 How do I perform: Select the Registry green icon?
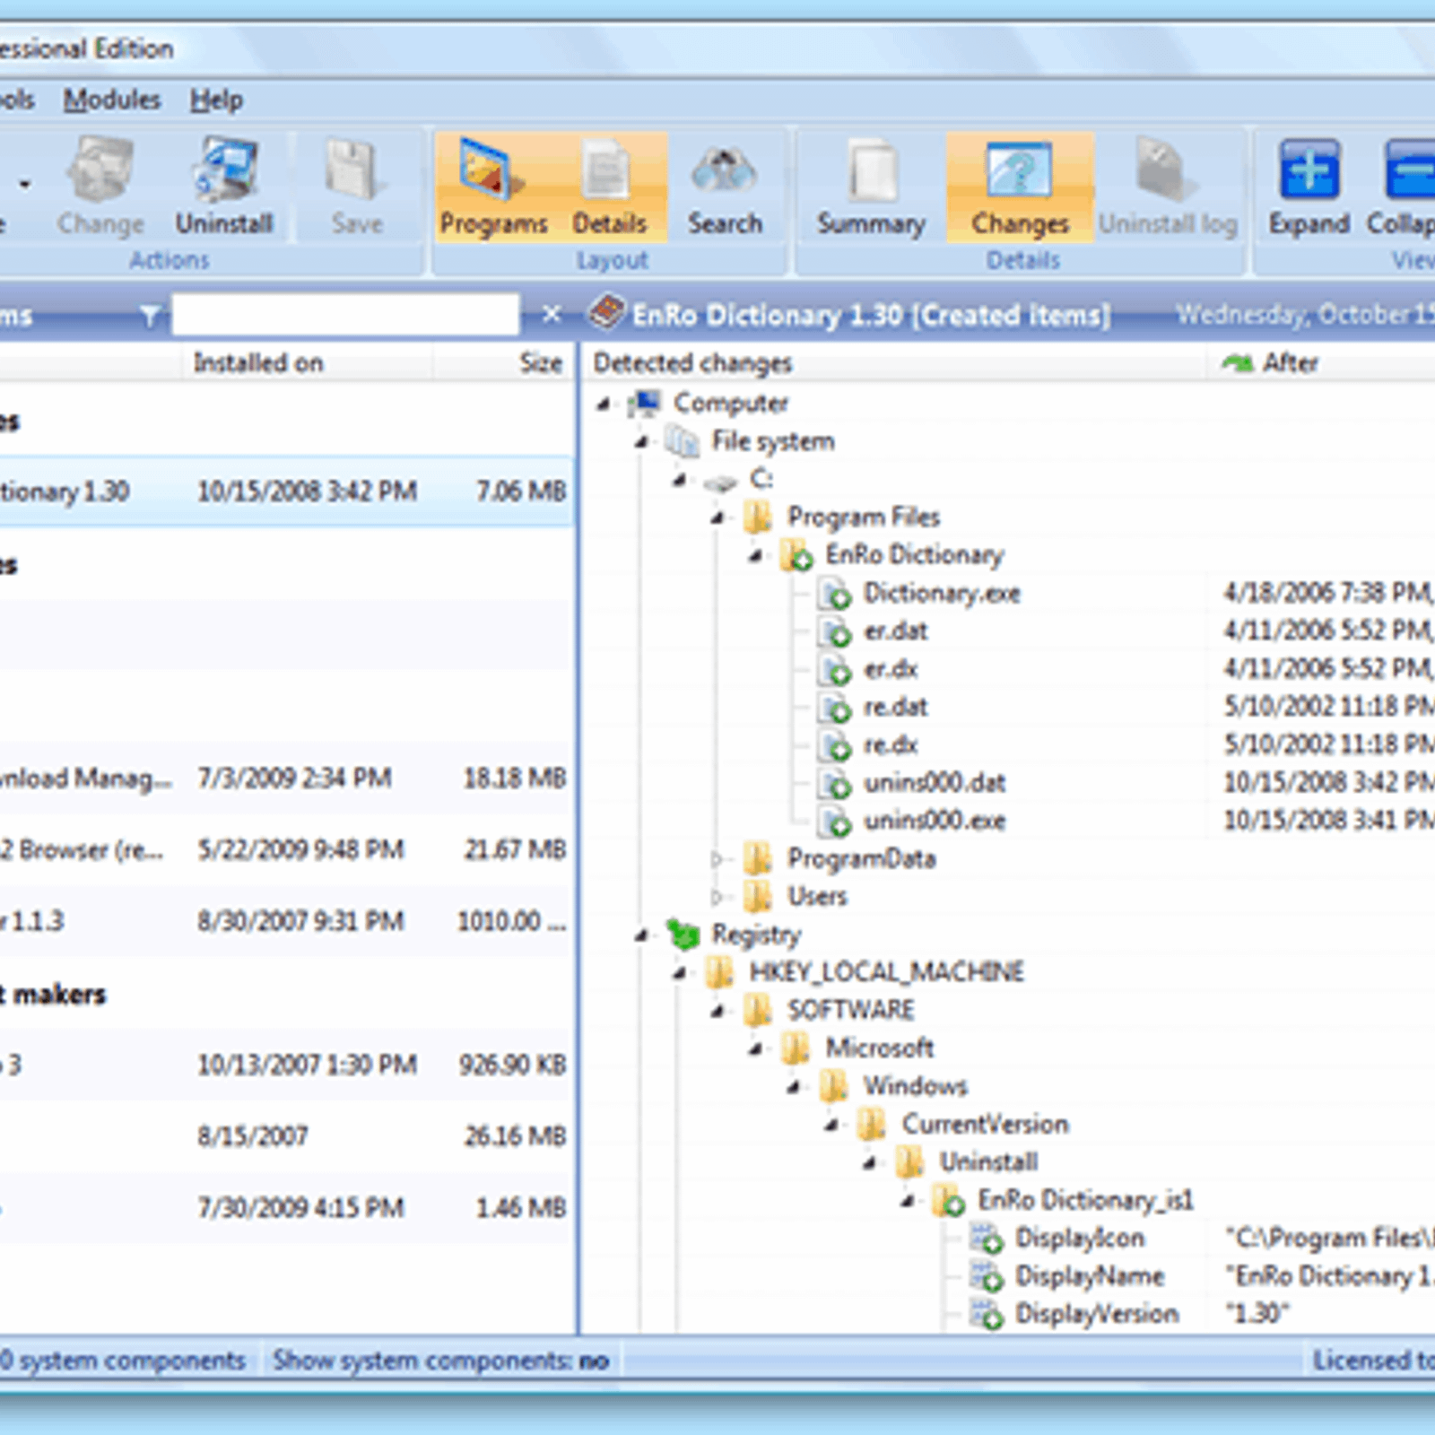click(683, 935)
